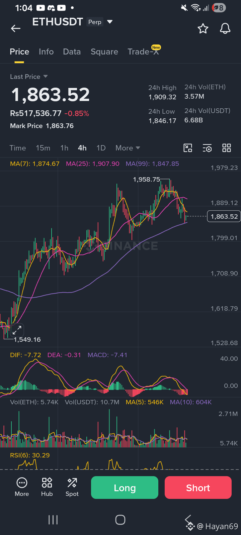
Task: Tap the Rs517,536.77 converted price
Action: tap(36, 113)
